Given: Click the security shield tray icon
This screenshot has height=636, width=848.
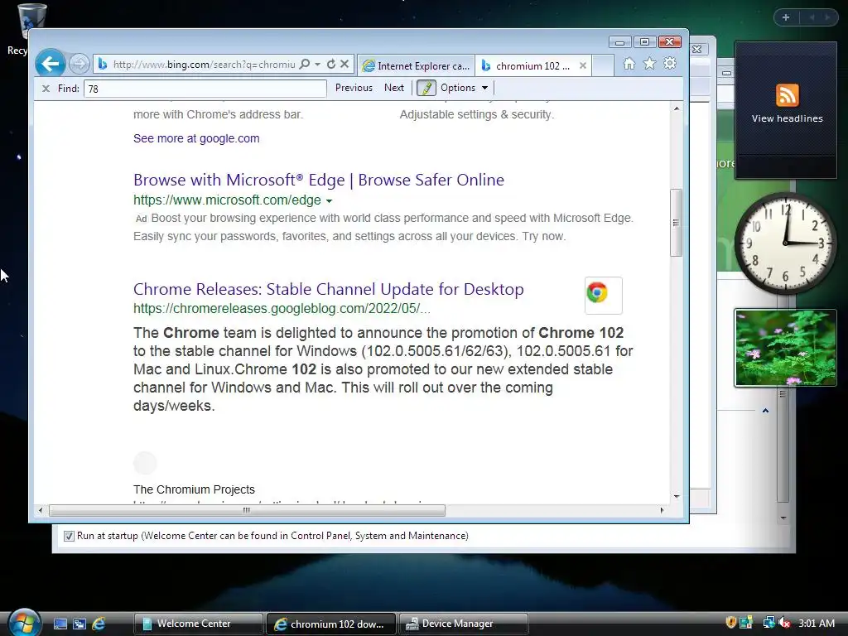Looking at the screenshot, I should coord(730,623).
